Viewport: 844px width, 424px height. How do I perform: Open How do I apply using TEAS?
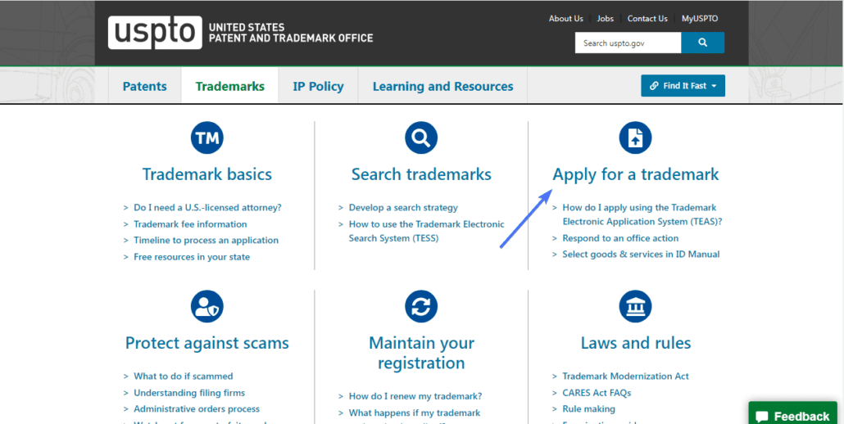[642, 214]
